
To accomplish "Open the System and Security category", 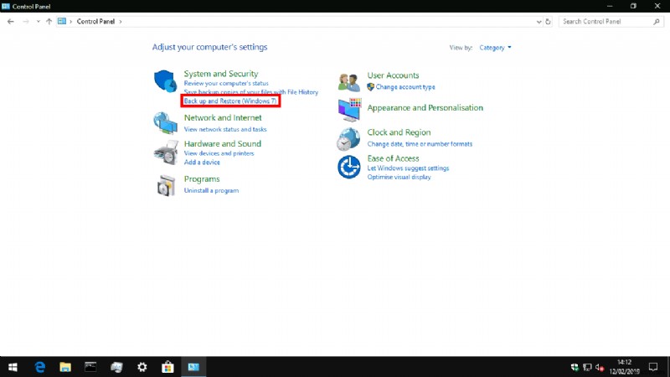I will coord(221,74).
